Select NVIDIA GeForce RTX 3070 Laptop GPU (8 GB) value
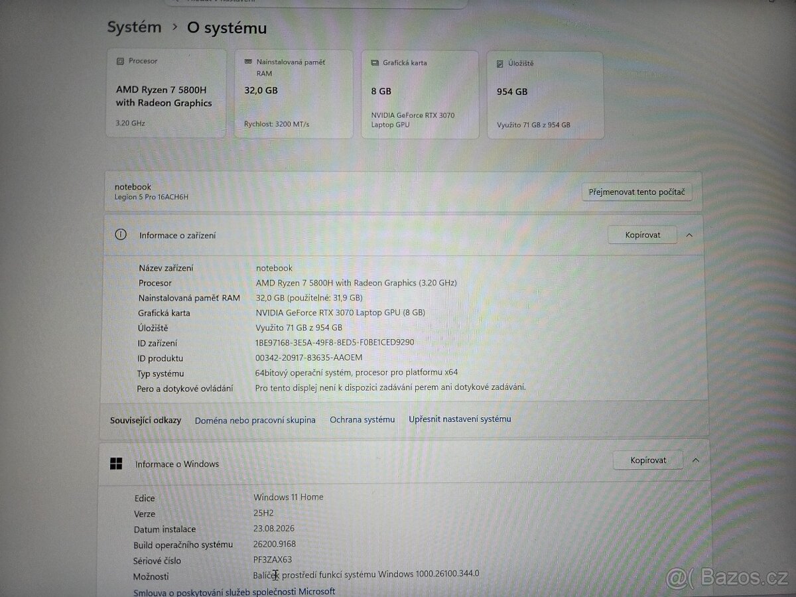The width and height of the screenshot is (796, 597). [340, 312]
